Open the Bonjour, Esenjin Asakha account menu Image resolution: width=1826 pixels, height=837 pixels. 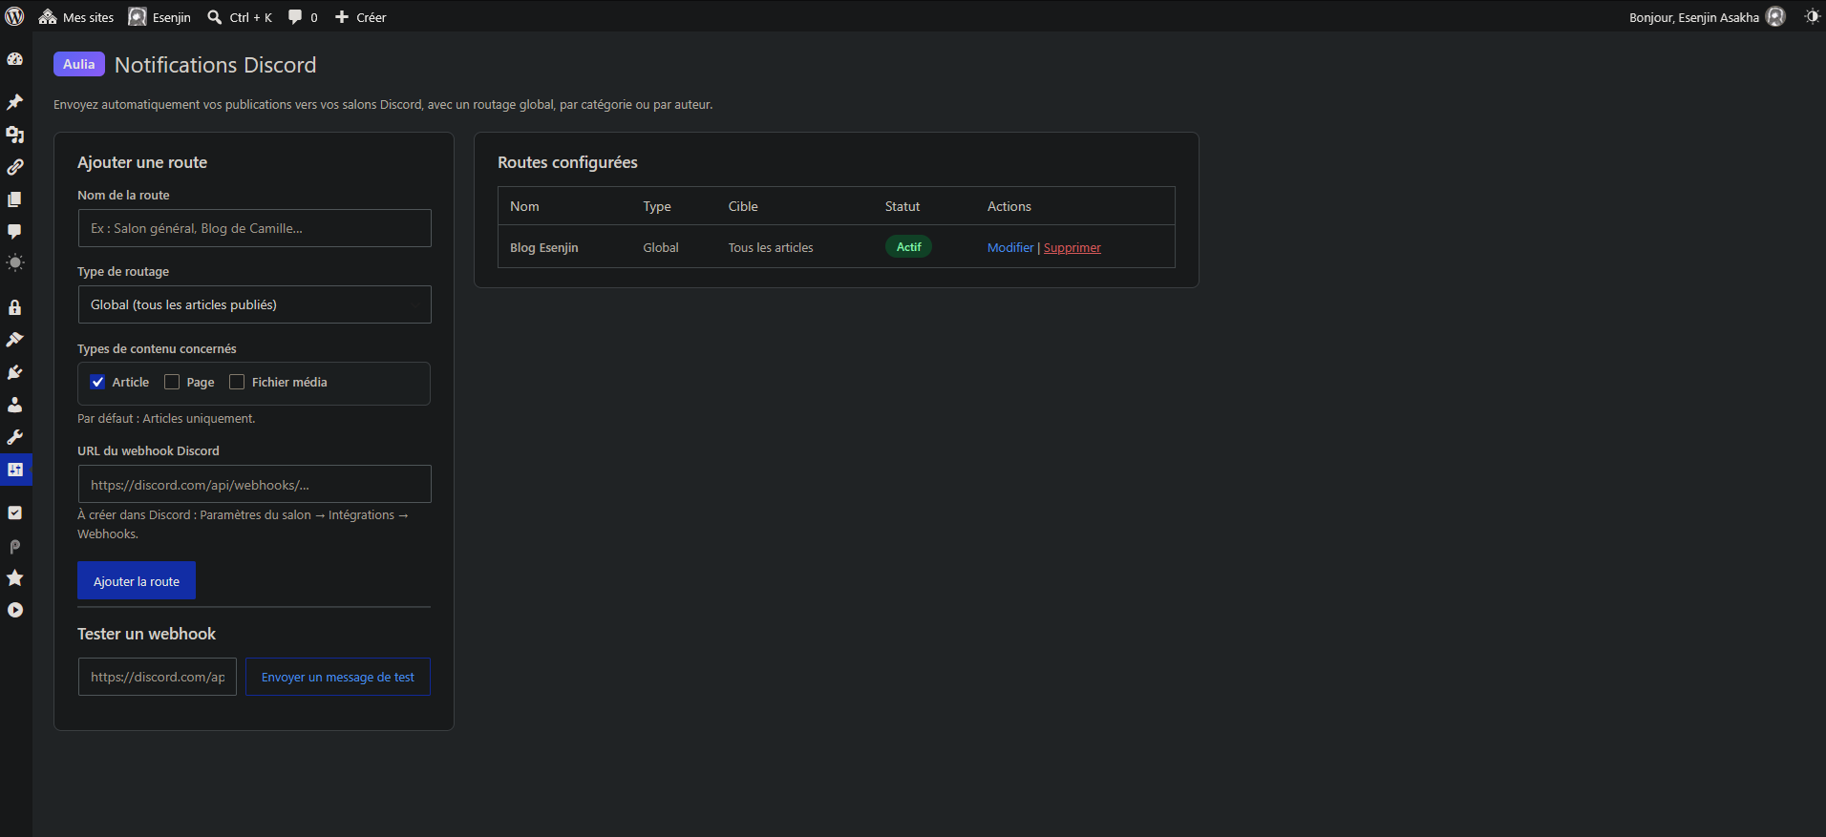click(x=1707, y=17)
